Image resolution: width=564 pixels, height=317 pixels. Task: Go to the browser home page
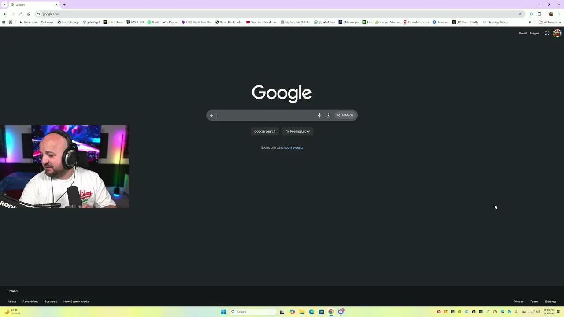tap(29, 14)
